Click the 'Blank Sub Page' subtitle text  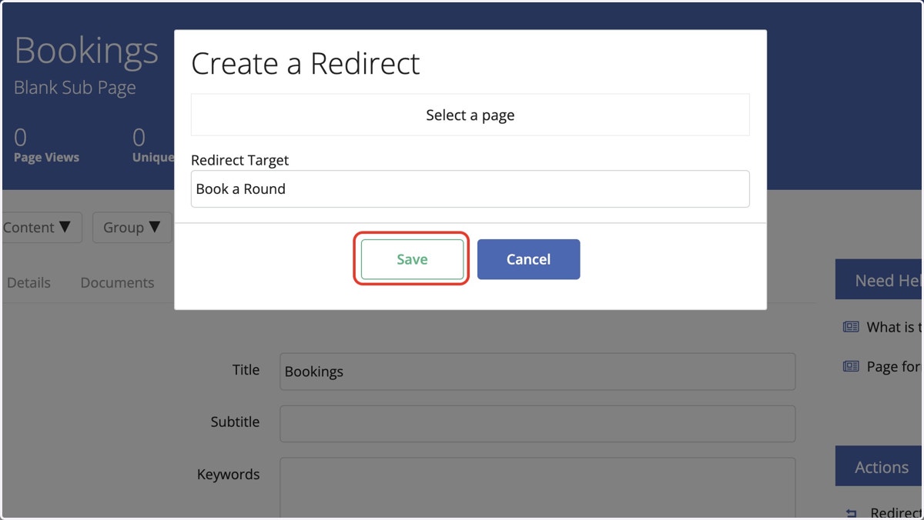pos(75,88)
